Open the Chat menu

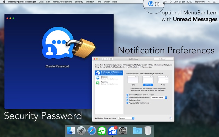point(41,2)
